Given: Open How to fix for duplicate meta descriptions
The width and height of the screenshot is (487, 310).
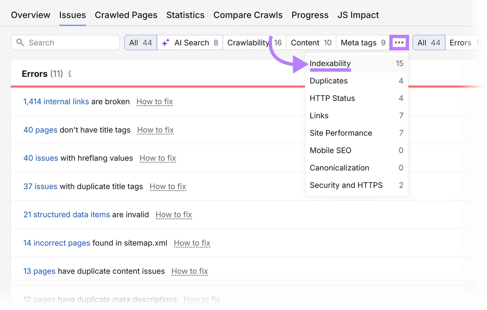Looking at the screenshot, I should (202, 299).
